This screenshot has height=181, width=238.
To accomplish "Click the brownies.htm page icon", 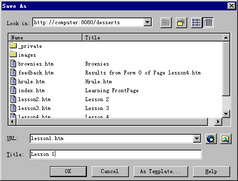I will coord(13,64).
